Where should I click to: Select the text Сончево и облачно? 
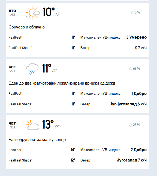coord(27,27)
